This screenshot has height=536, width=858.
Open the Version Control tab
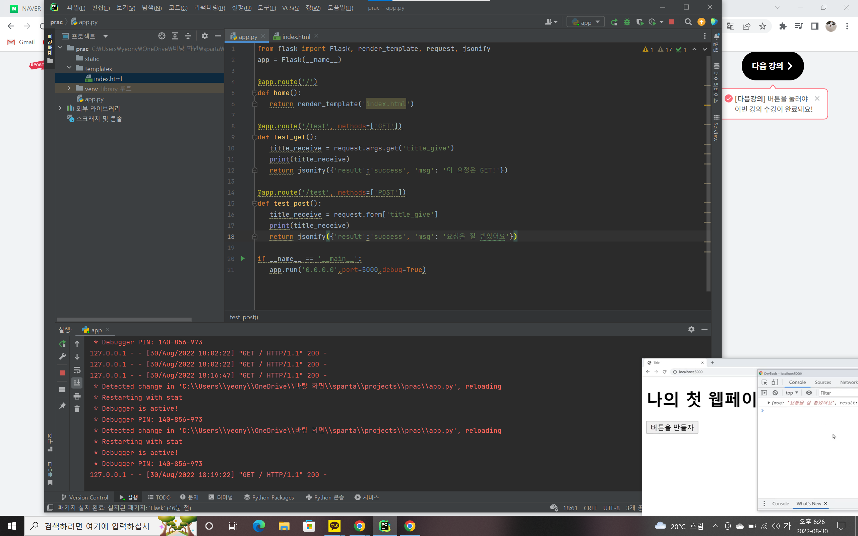tap(85, 497)
